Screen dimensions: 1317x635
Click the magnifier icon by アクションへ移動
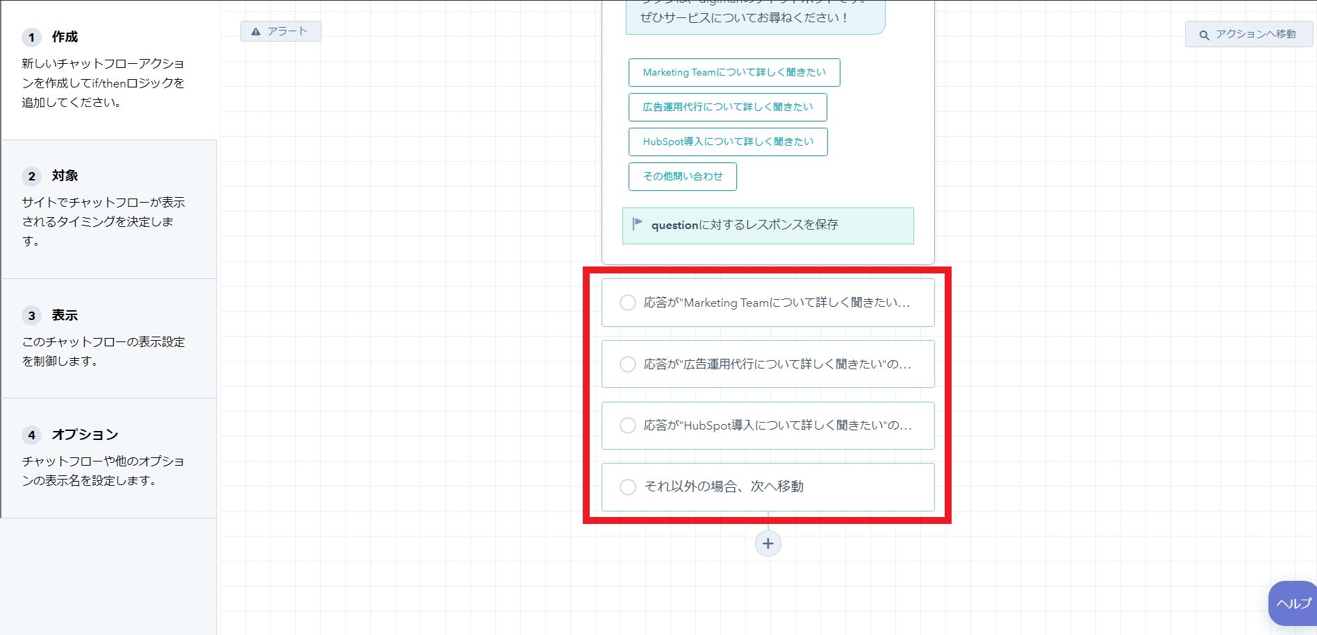1204,35
